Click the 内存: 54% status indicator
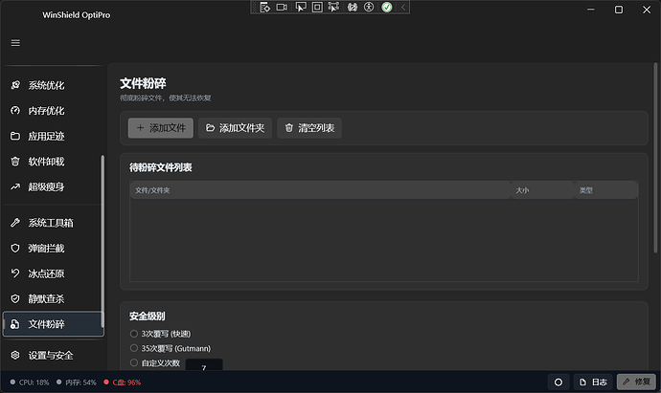 click(77, 382)
